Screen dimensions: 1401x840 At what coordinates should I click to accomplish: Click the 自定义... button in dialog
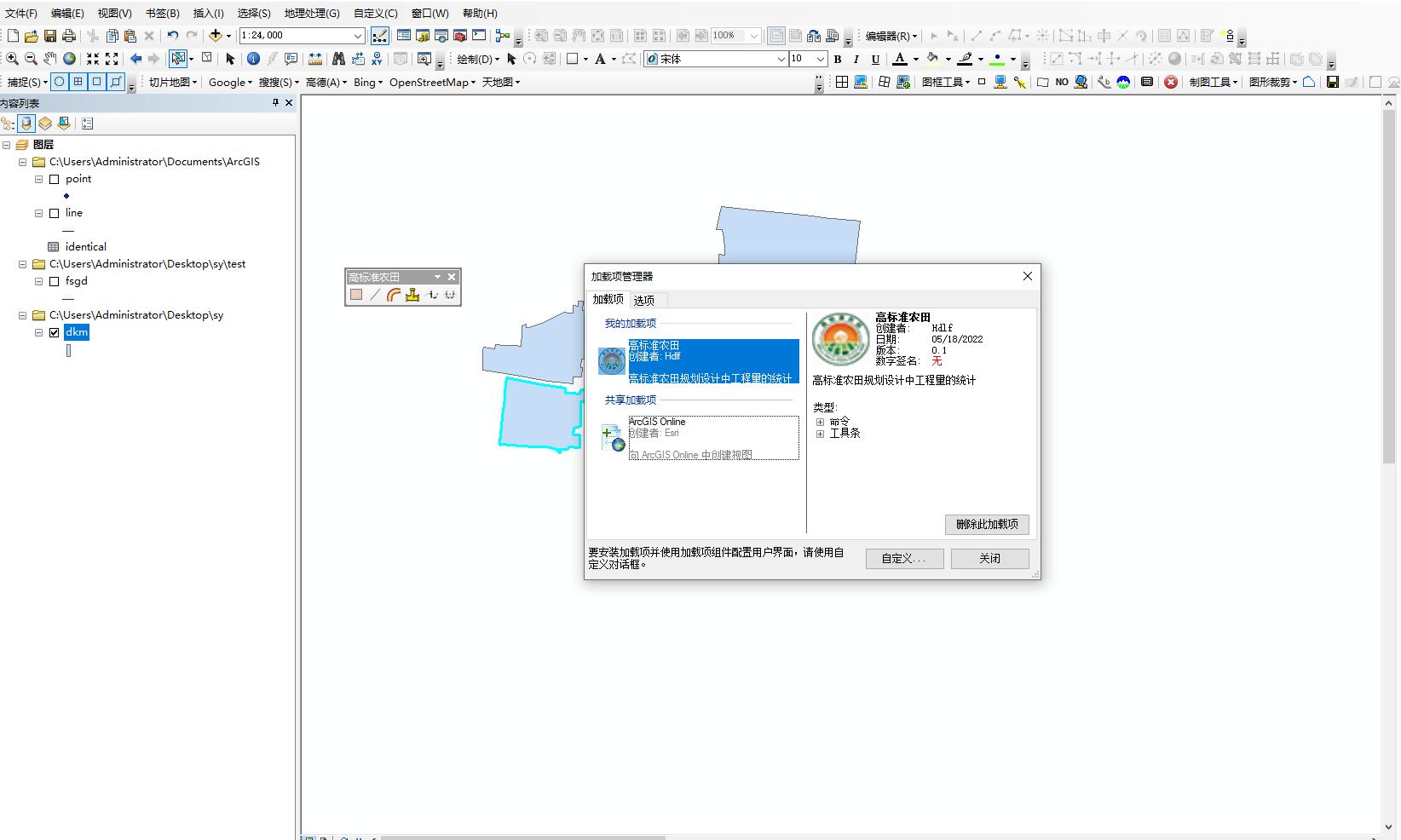pyautogui.click(x=904, y=558)
